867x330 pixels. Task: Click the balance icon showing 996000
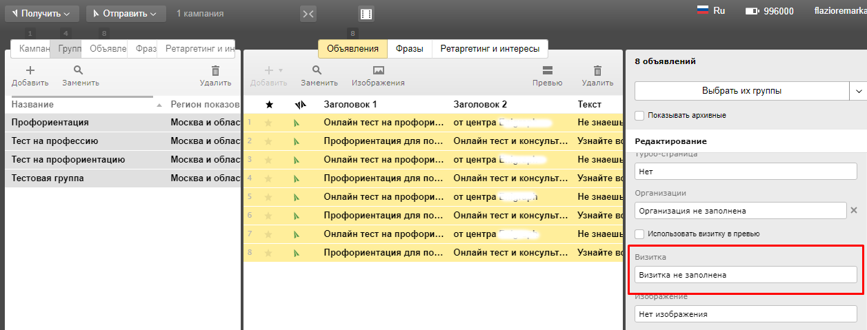tap(753, 11)
